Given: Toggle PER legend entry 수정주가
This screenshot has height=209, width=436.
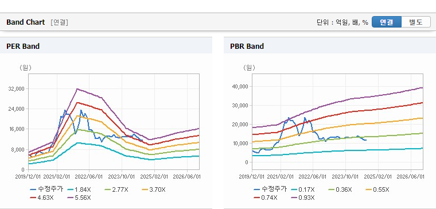Looking at the screenshot, I should coord(46,189).
